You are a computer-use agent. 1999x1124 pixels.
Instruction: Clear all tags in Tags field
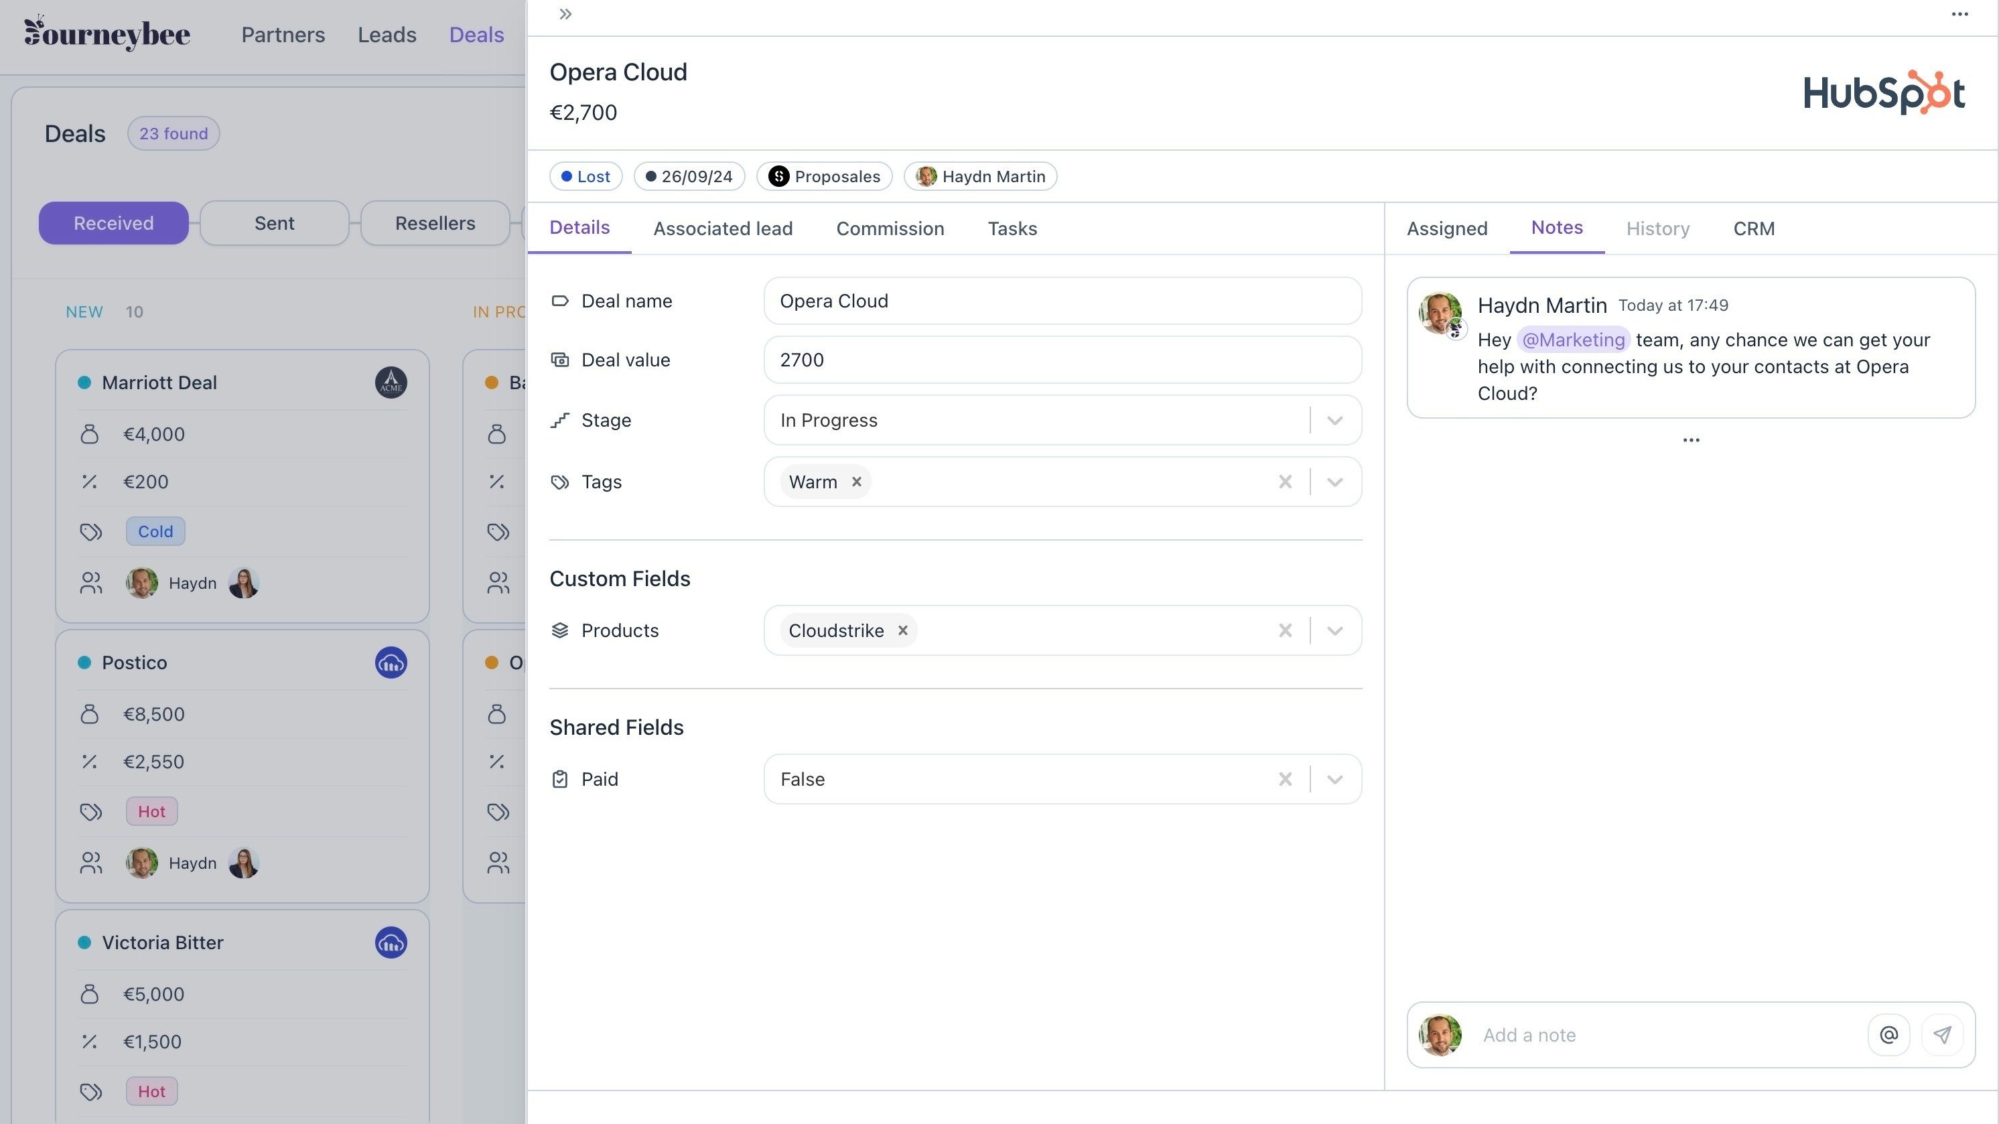click(x=1285, y=482)
